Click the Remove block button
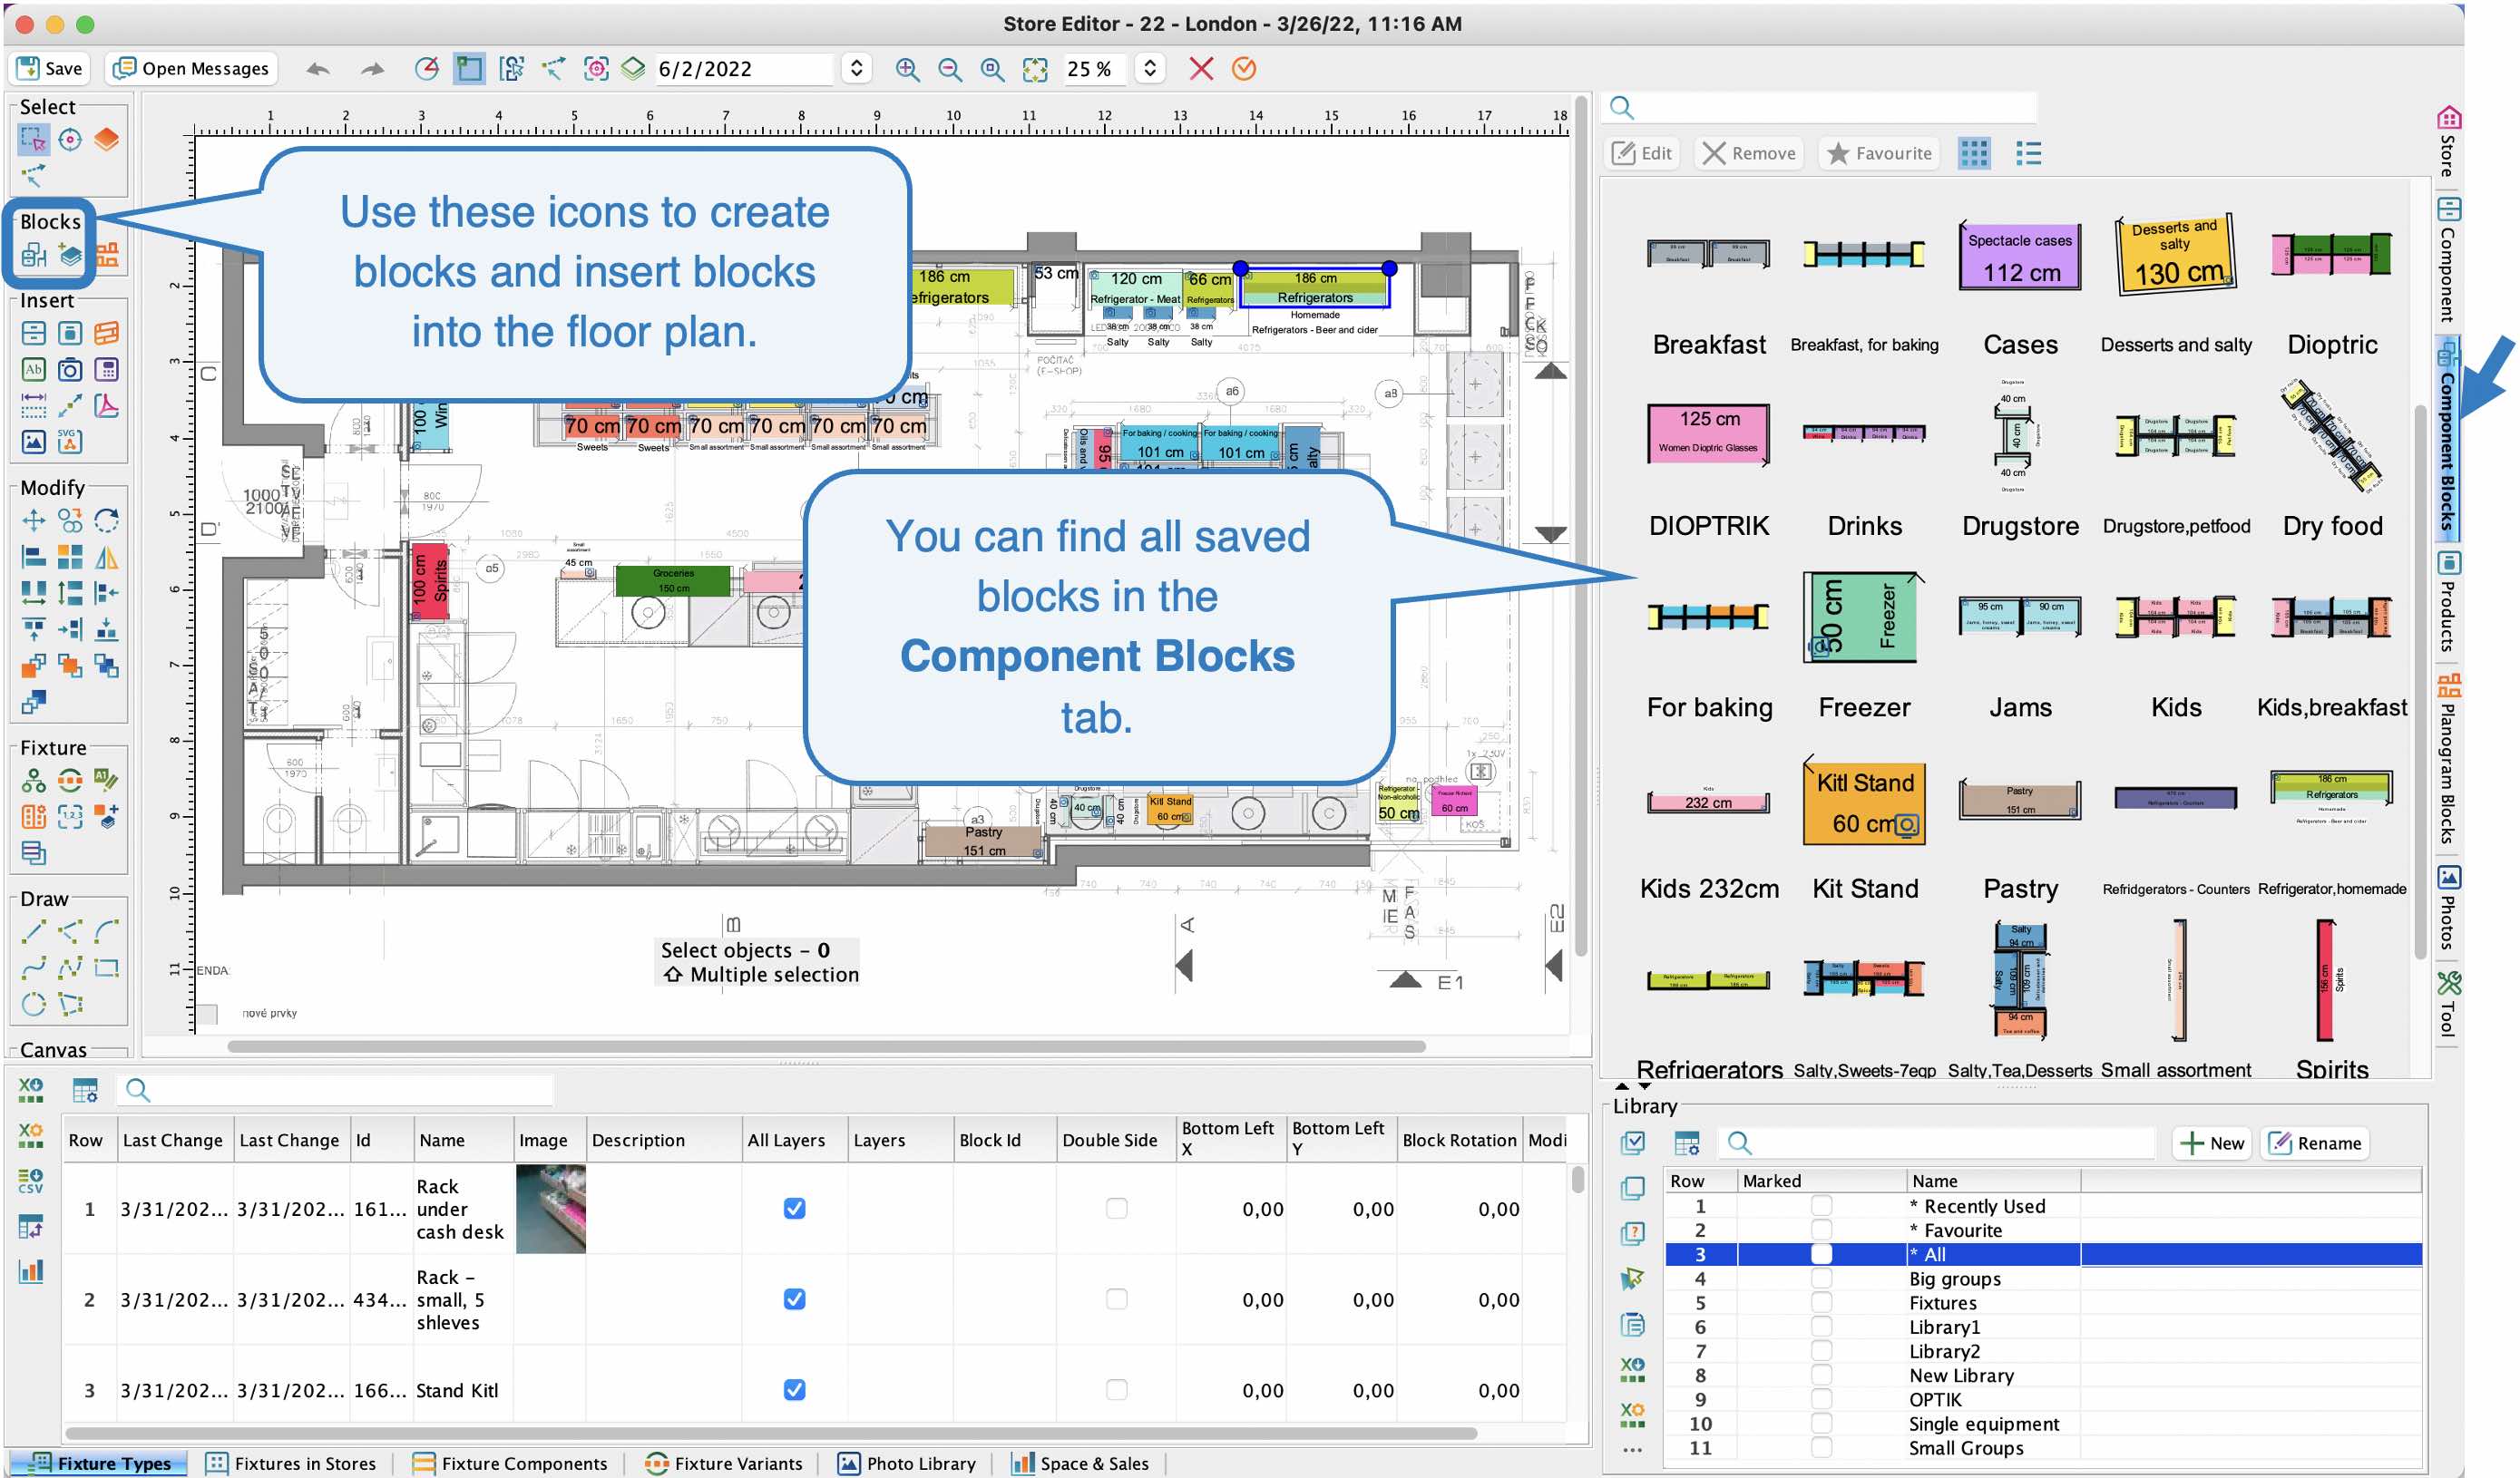 point(1749,153)
